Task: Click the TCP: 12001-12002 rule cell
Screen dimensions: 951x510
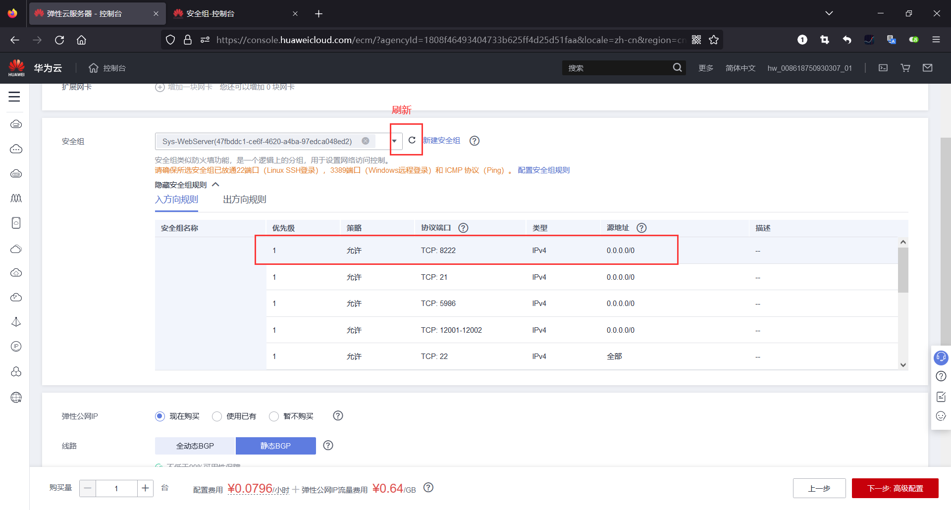Action: click(x=451, y=330)
